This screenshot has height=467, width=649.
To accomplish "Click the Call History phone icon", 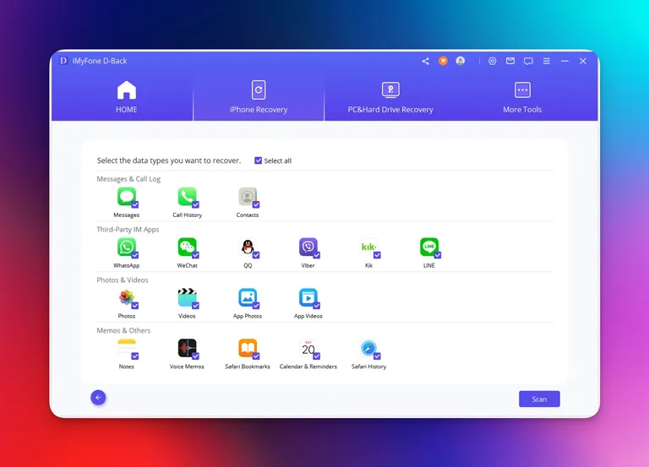I will click(187, 197).
